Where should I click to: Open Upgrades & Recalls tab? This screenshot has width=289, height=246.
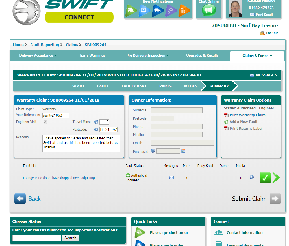202,56
